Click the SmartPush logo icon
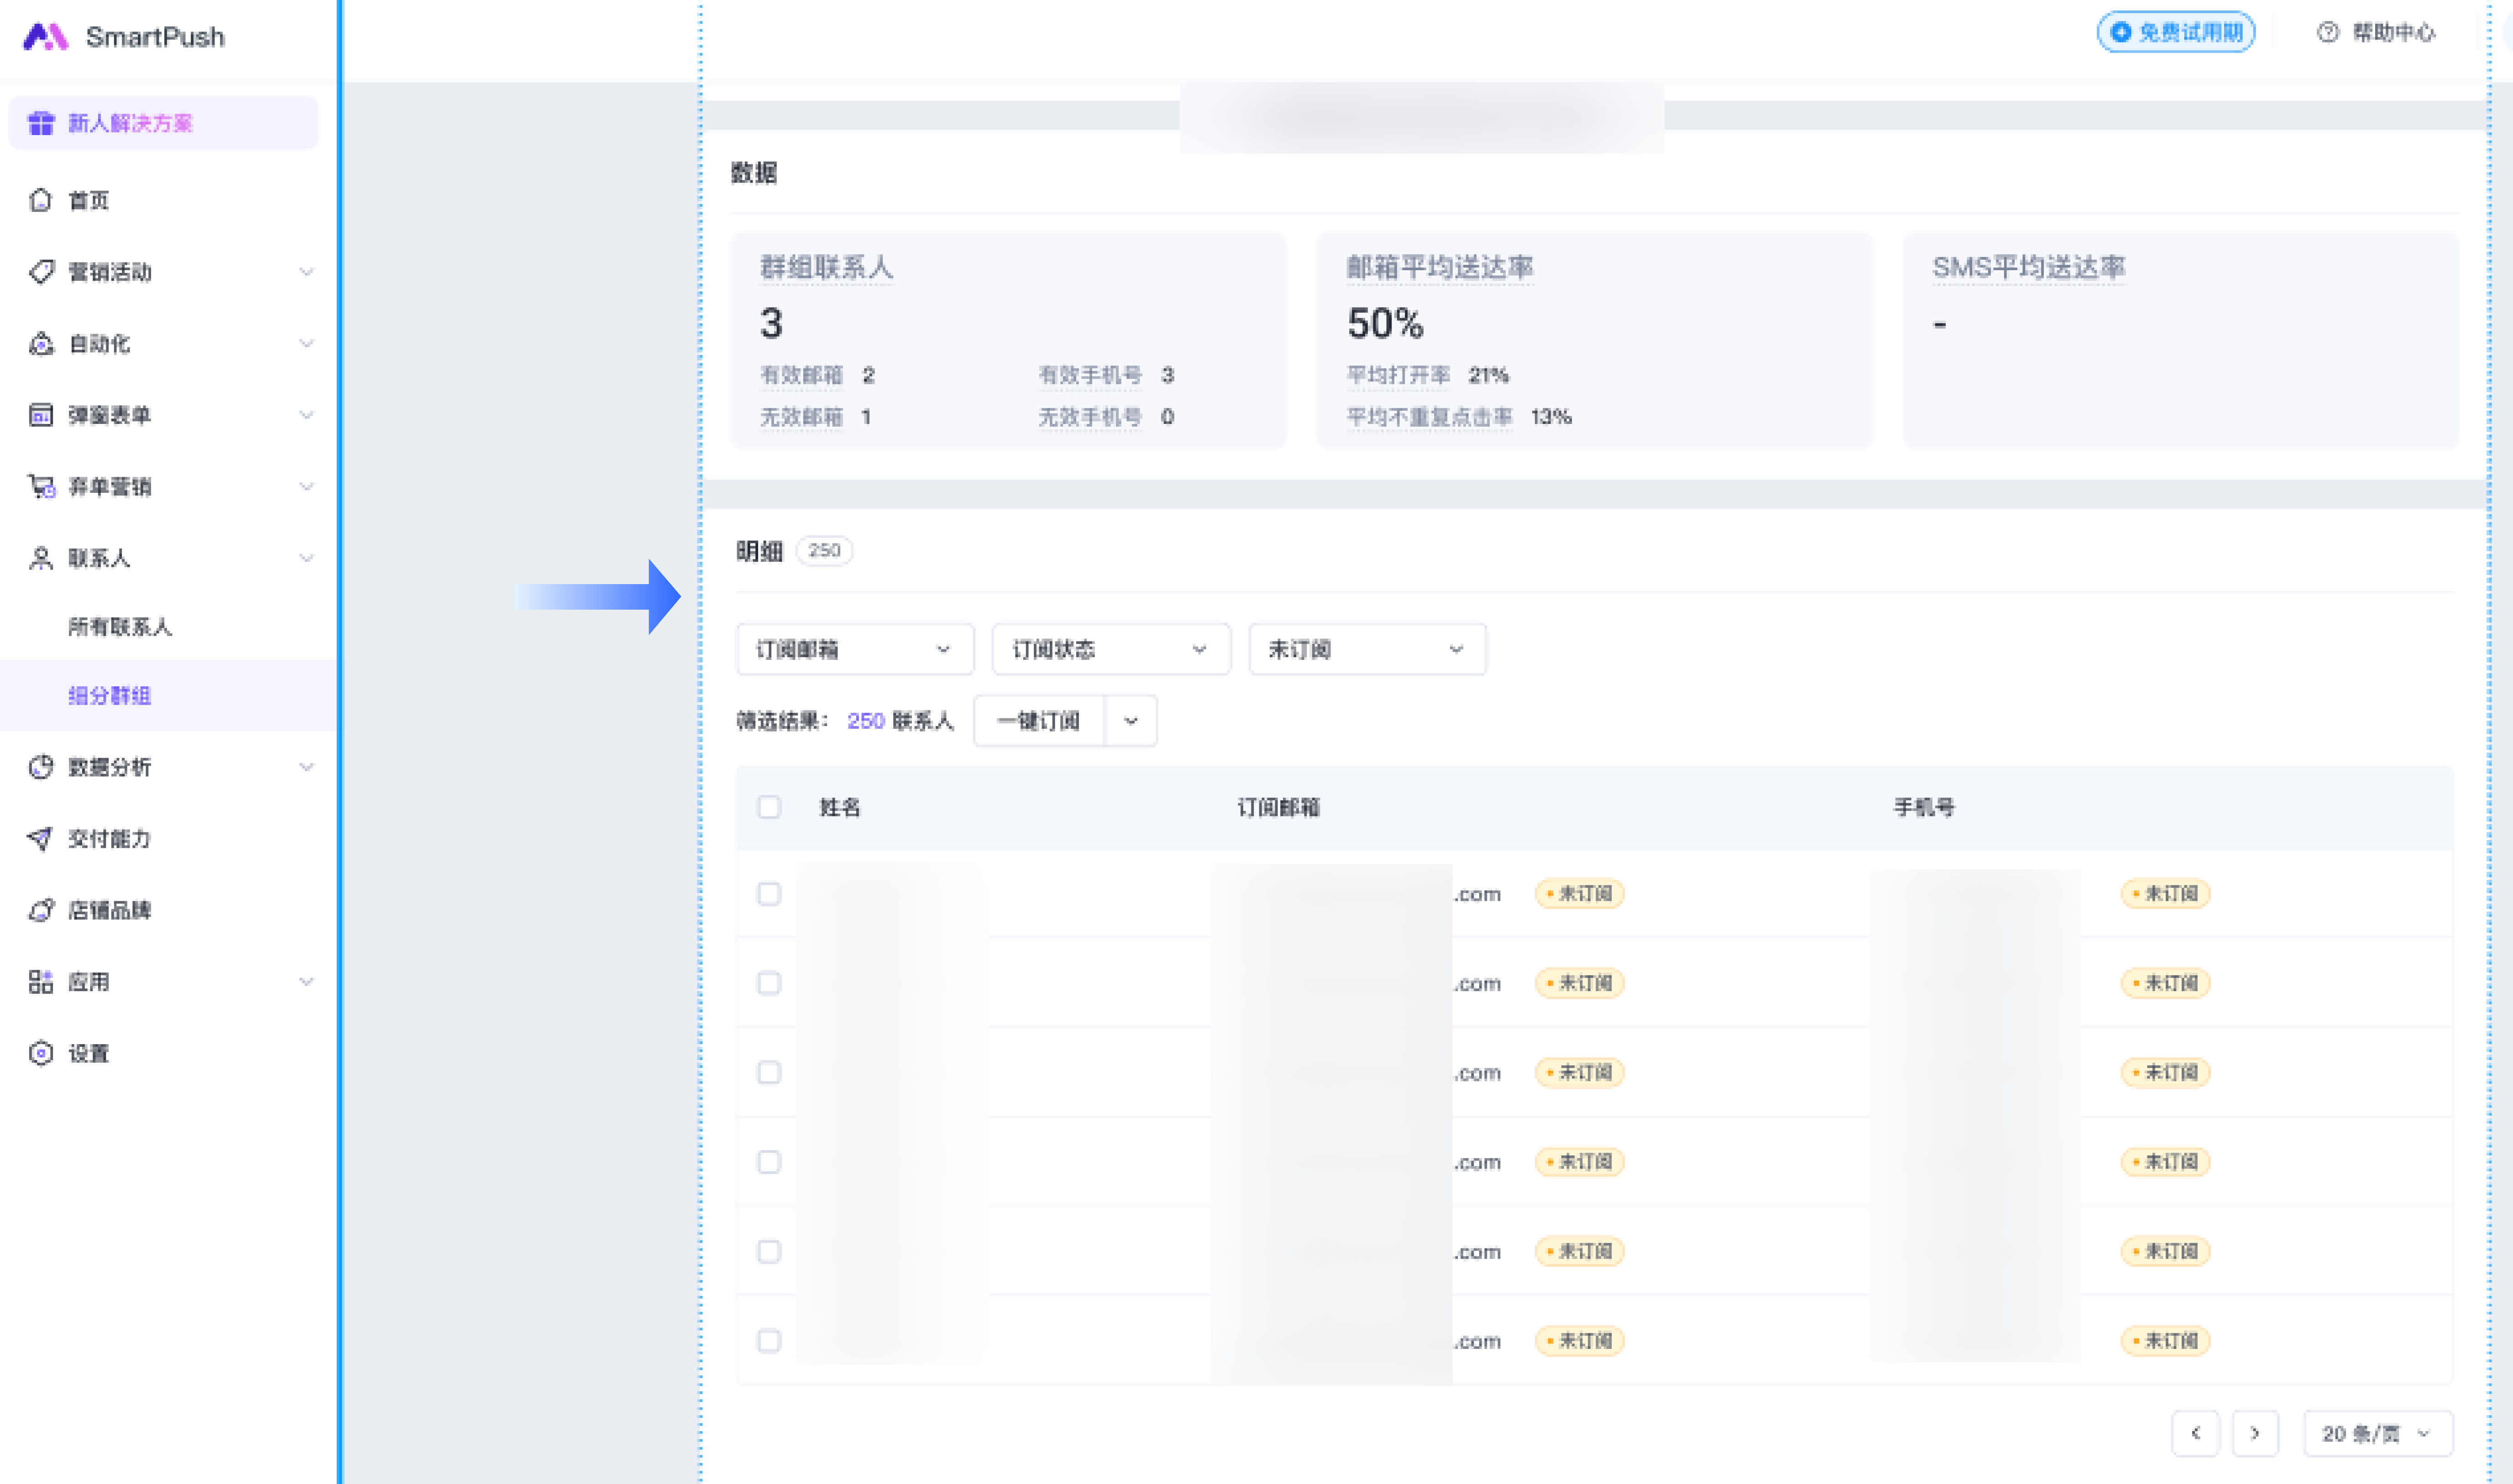 pos(45,37)
